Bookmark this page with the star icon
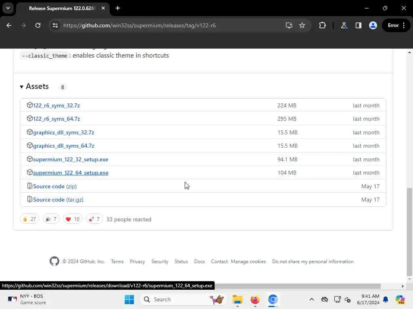This screenshot has height=309, width=413. coord(302,25)
